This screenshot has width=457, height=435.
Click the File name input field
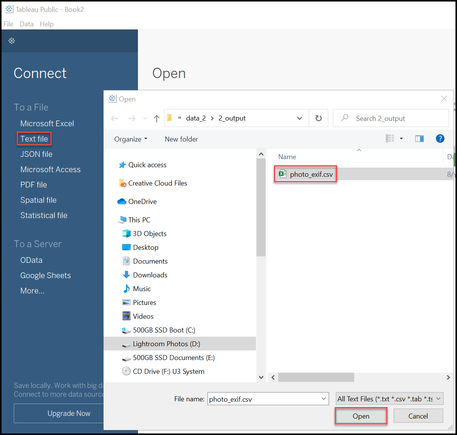pos(268,399)
